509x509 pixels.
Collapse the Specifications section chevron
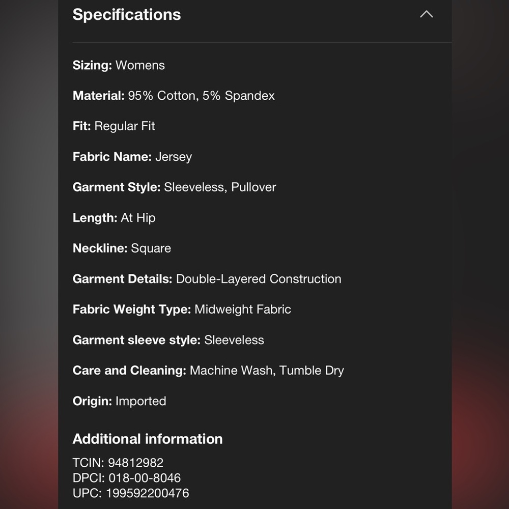point(426,14)
